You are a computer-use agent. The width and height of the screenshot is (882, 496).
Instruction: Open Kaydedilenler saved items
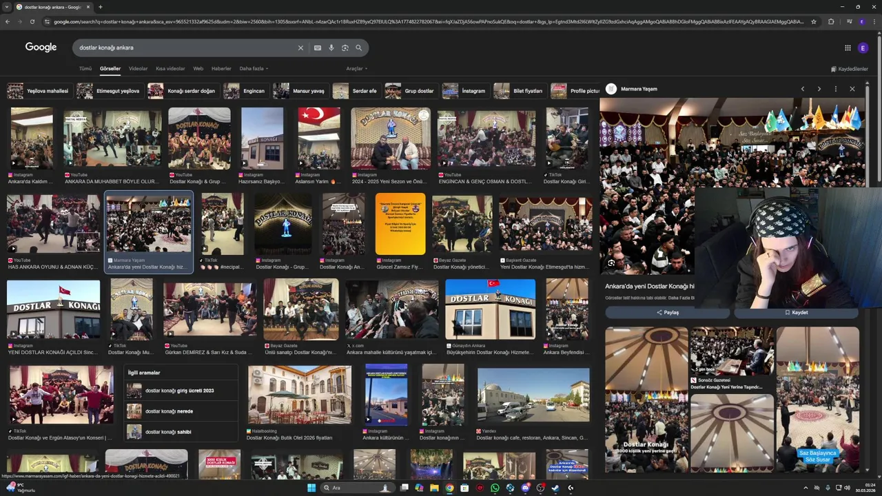coord(850,69)
